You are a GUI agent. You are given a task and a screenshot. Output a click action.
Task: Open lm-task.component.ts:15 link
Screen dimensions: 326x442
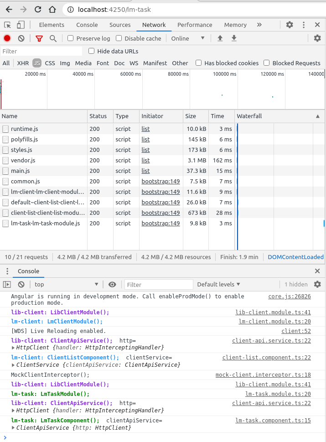click(x=273, y=420)
